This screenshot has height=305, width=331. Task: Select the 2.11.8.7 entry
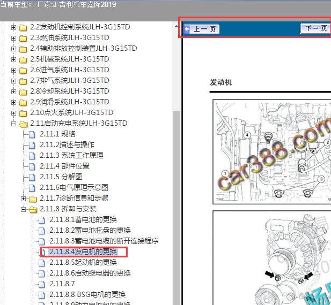pos(62,284)
